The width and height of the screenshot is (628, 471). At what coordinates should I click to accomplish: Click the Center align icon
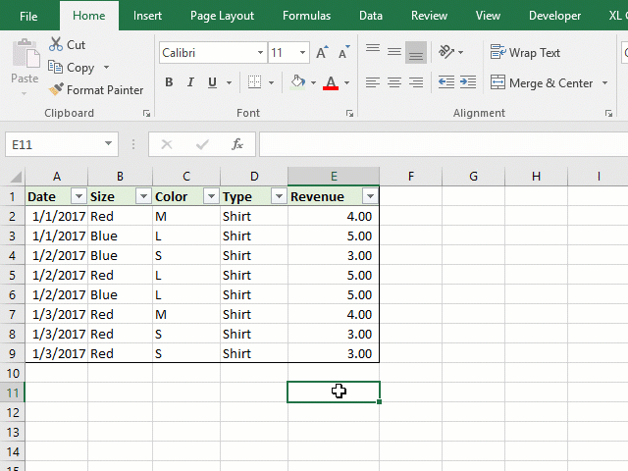(x=394, y=82)
